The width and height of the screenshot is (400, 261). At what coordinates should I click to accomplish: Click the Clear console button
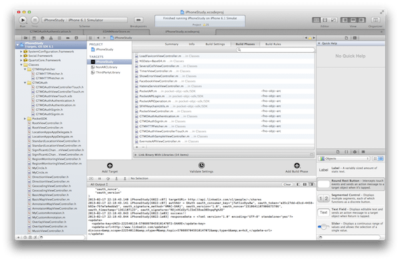(x=287, y=184)
